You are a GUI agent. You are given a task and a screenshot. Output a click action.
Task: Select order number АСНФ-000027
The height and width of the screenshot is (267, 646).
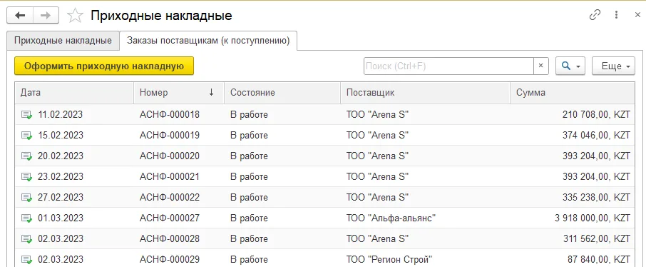point(170,218)
